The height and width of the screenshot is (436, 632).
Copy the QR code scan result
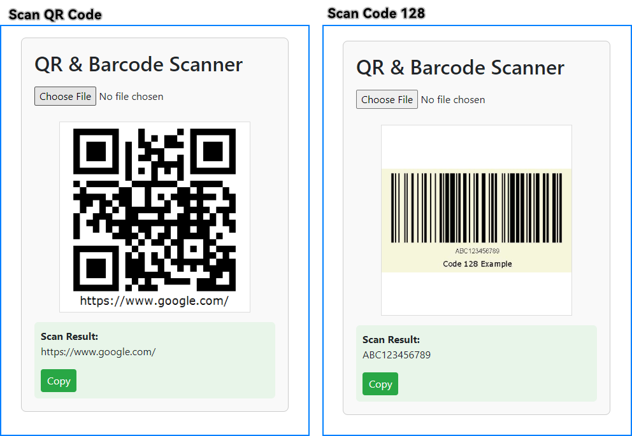pos(58,380)
